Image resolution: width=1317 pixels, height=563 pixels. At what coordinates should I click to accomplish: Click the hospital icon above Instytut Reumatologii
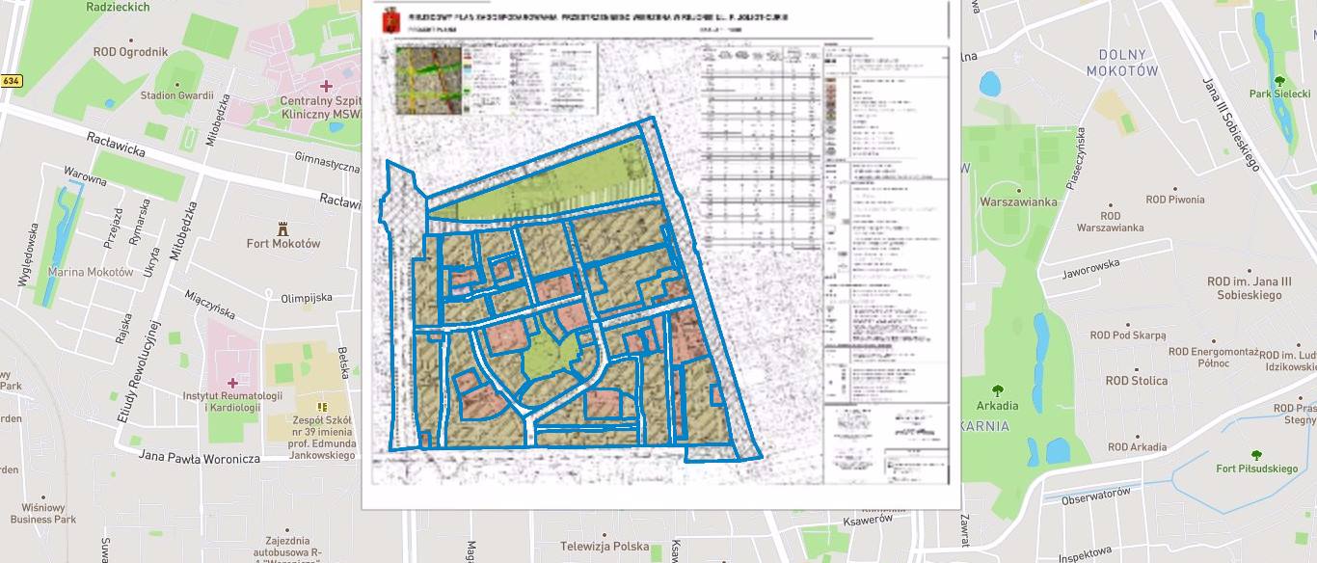(x=232, y=383)
